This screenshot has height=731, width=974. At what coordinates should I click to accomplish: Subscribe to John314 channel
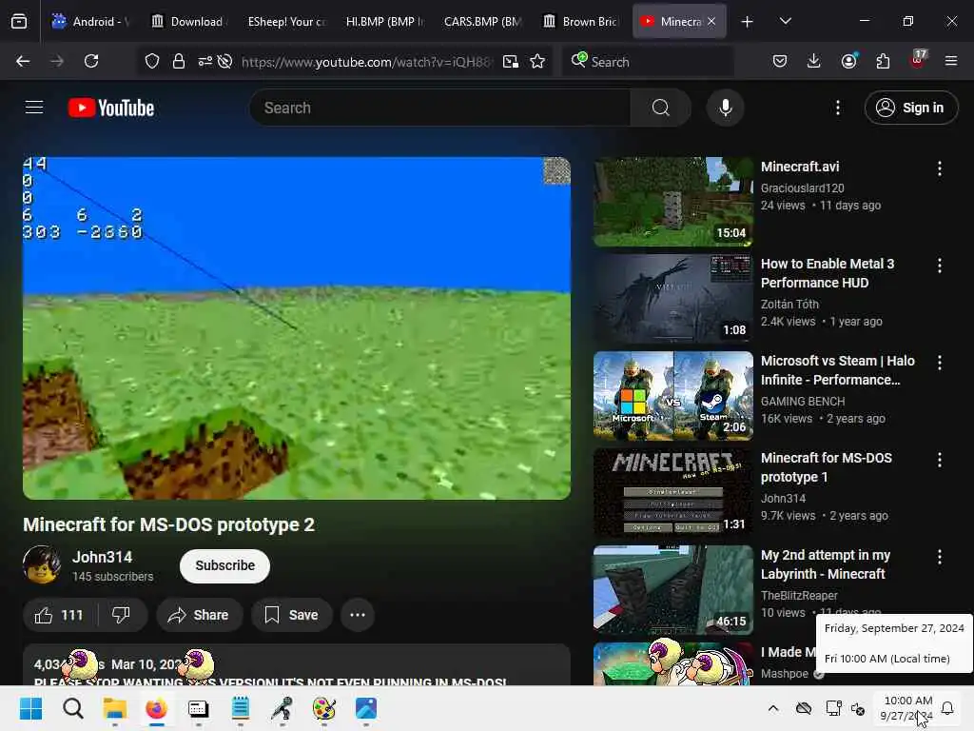coord(224,565)
